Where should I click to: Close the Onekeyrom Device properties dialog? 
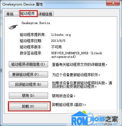tap(113, 3)
